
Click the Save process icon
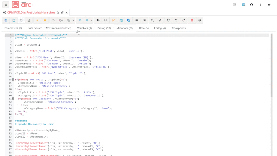pyautogui.click(x=6, y=20)
